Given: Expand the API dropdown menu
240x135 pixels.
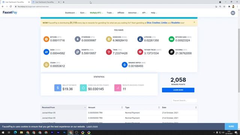Looking at the screenshot, I should (x=145, y=13).
